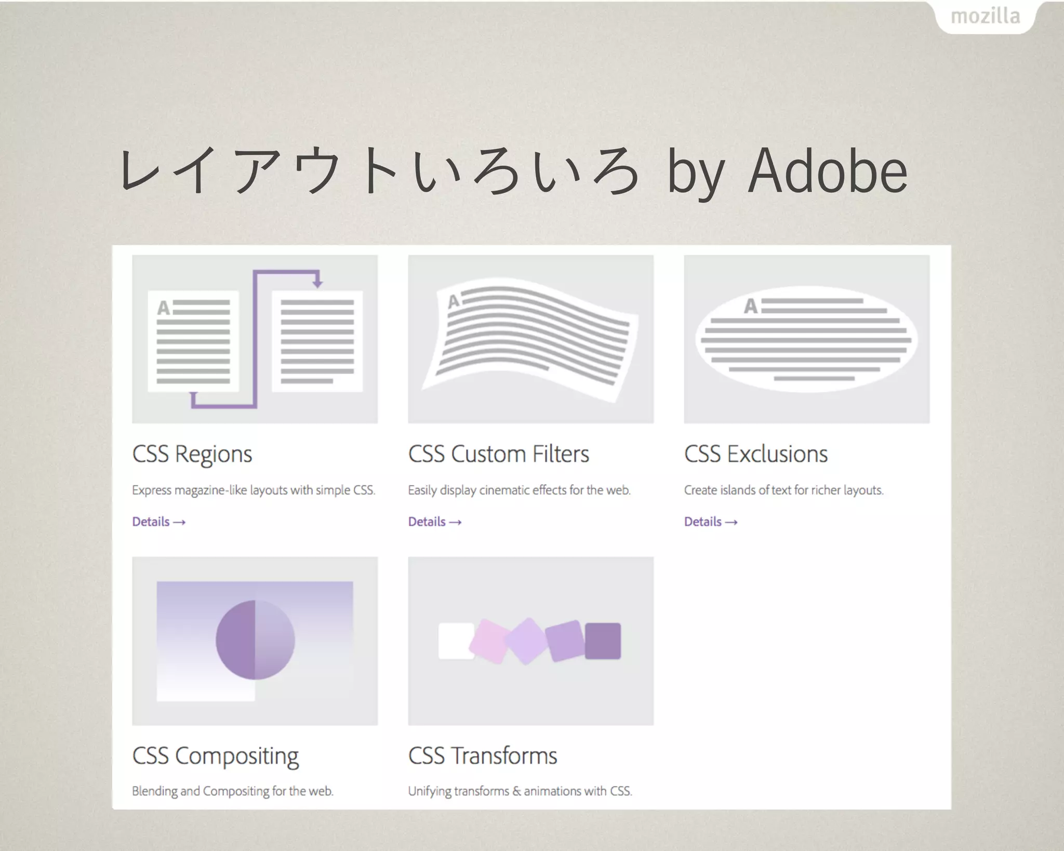Select text 'Express magazine-like layouts with simple CSS.'
Viewport: 1064px width, 851px height.
[254, 490]
